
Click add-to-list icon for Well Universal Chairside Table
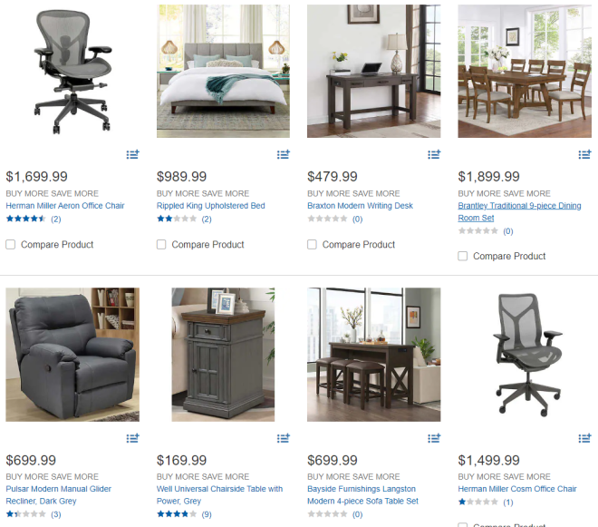click(x=284, y=438)
